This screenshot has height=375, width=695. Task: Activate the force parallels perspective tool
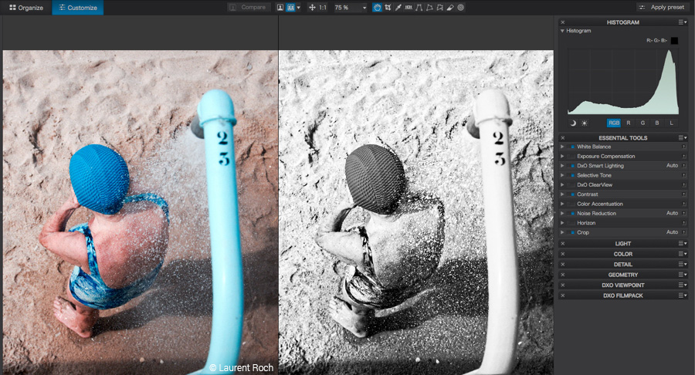pos(419,8)
